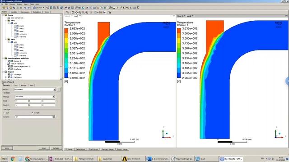Click the Defaults button
Screen dimensions: 289x162
coord(56,148)
